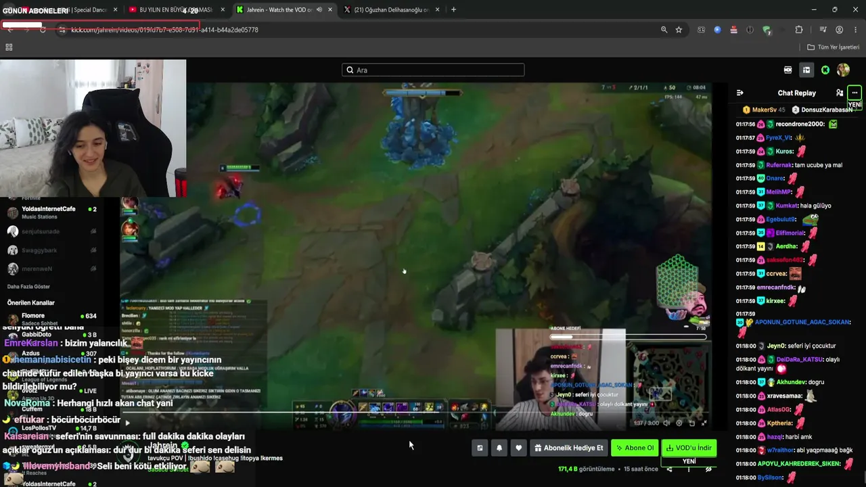Click the red extension icon in the Chrome toolbar
The image size is (866, 487).
[733, 30]
